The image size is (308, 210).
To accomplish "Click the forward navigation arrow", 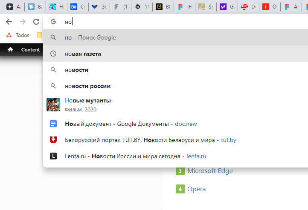I will (x=23, y=22).
